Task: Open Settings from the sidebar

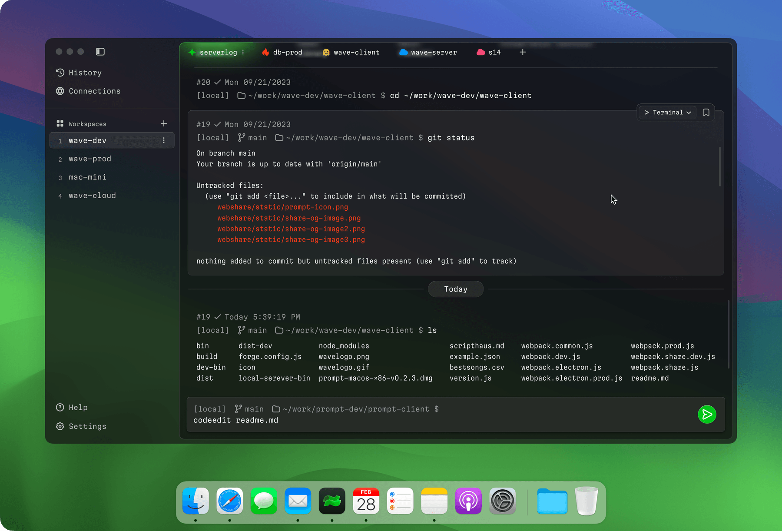Action: pyautogui.click(x=87, y=426)
